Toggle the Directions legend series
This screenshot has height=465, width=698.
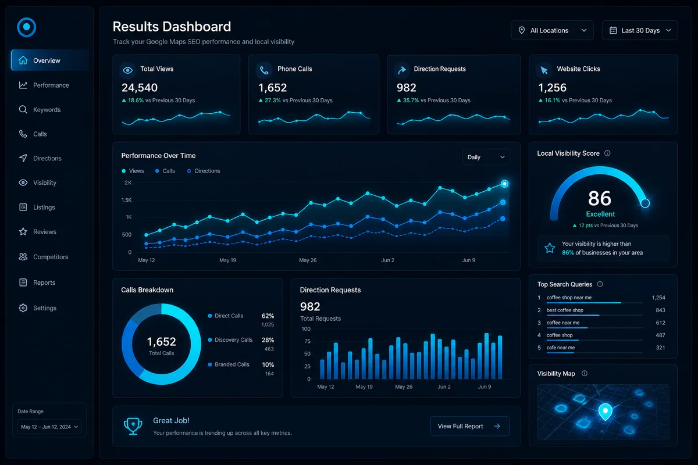(204, 171)
